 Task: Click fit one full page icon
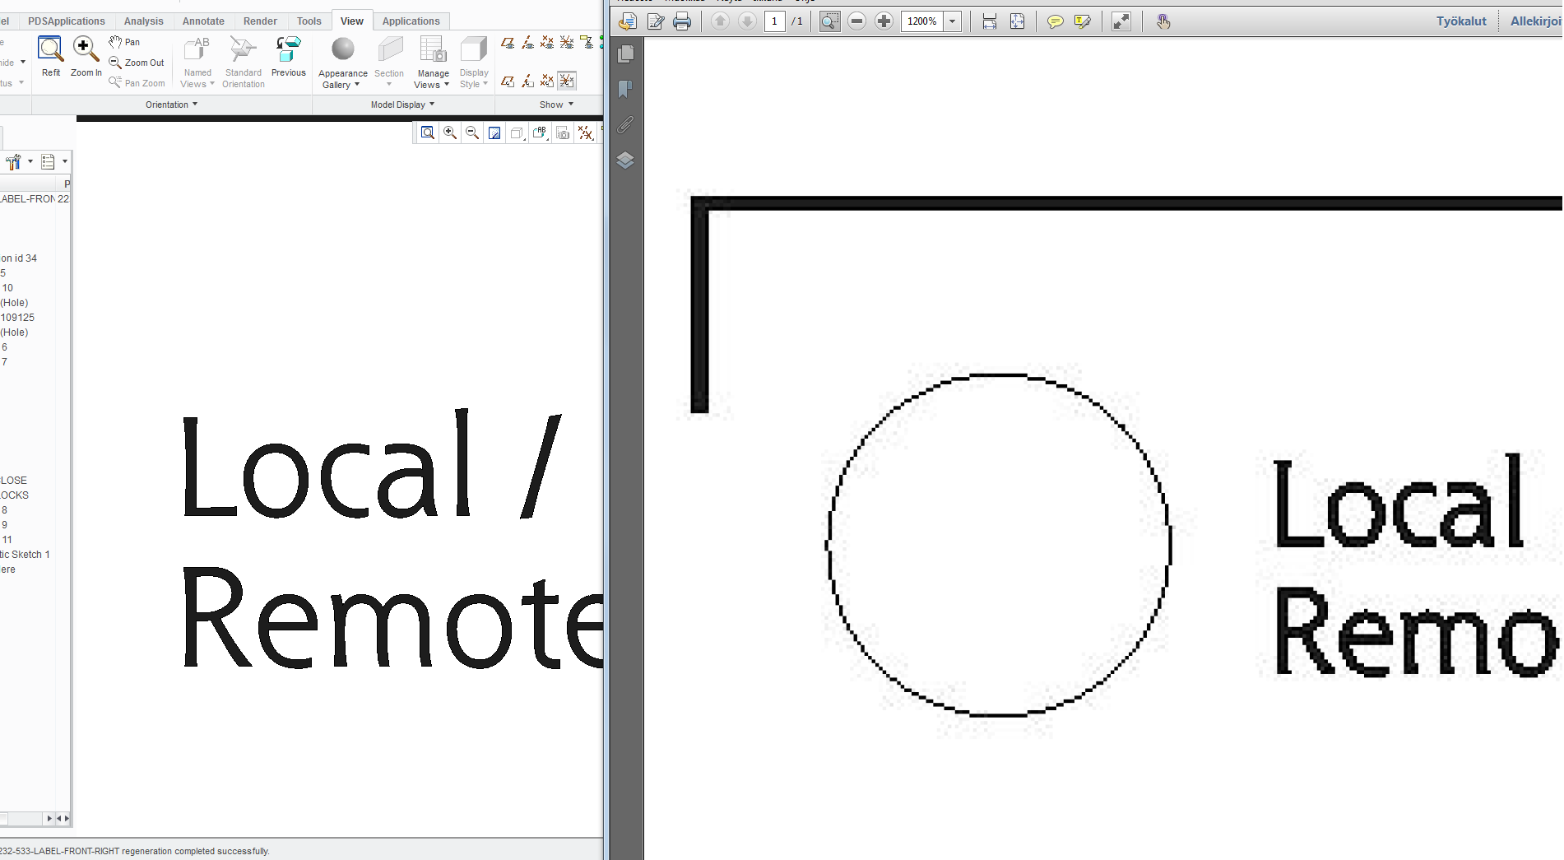pyautogui.click(x=1017, y=21)
